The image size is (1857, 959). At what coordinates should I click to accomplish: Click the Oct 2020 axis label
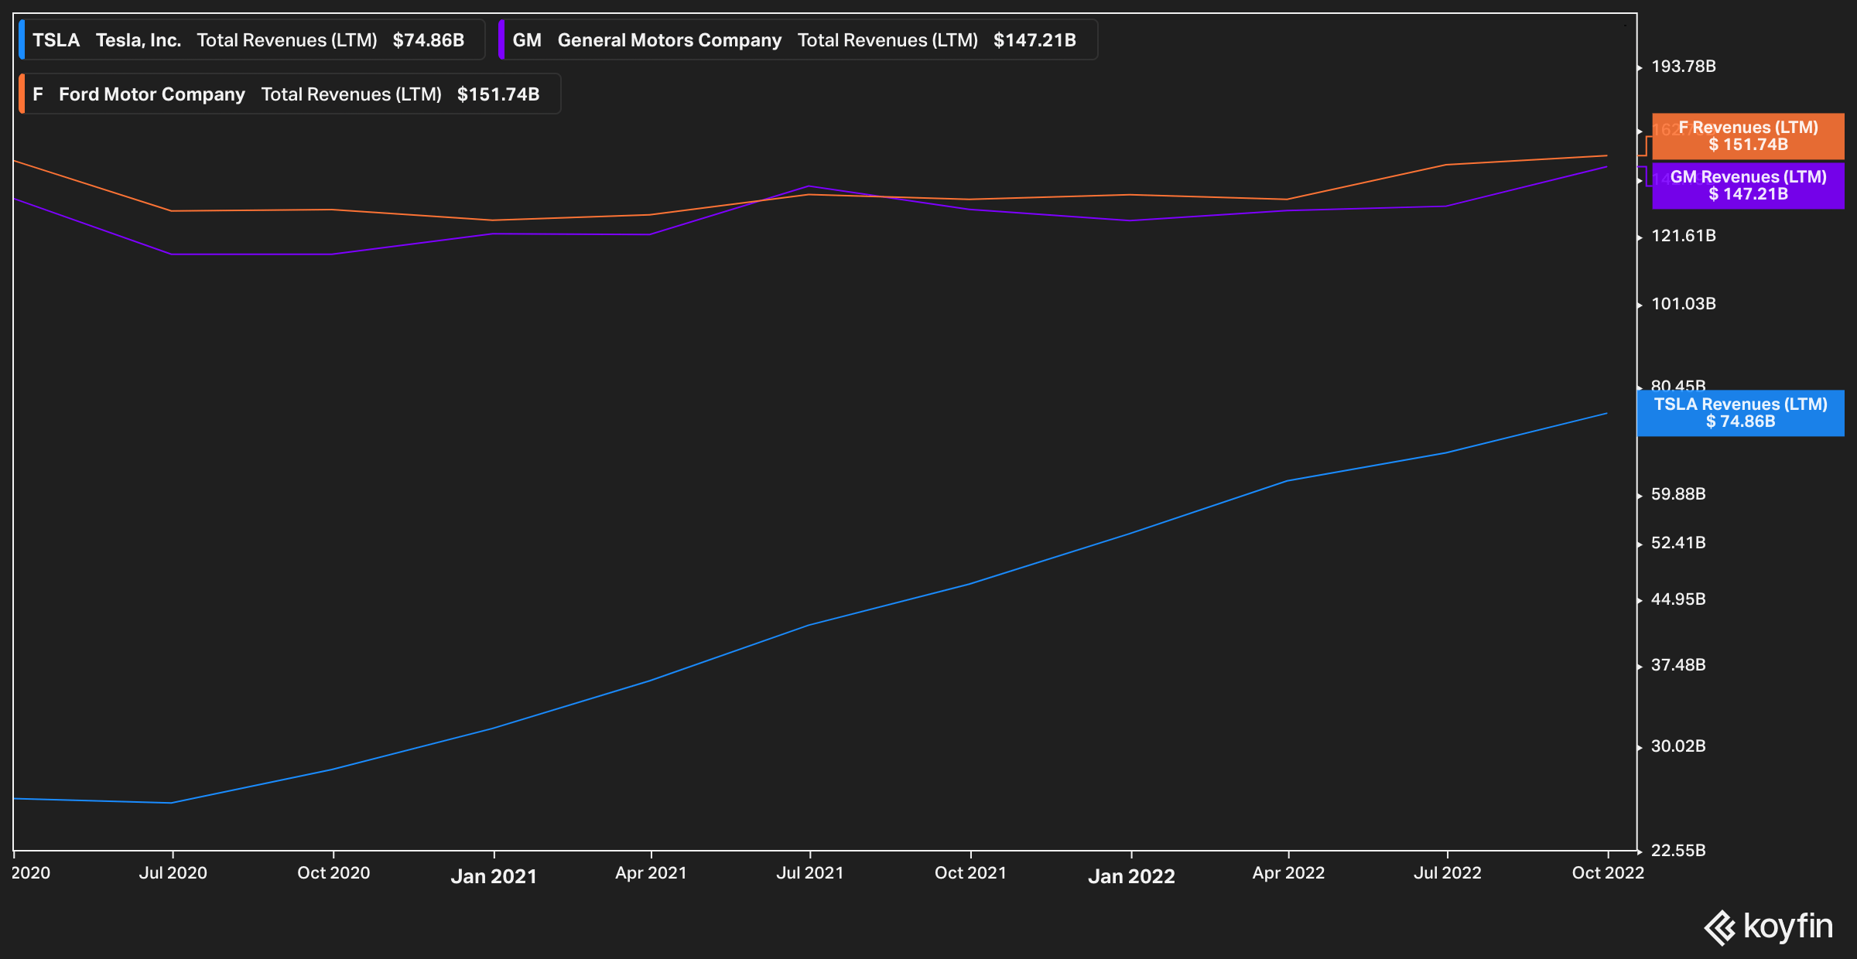(x=333, y=873)
